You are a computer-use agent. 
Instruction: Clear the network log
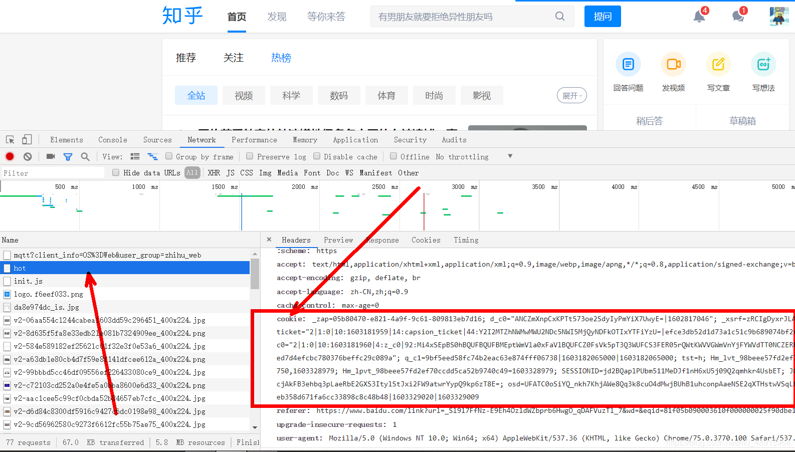pyautogui.click(x=28, y=156)
